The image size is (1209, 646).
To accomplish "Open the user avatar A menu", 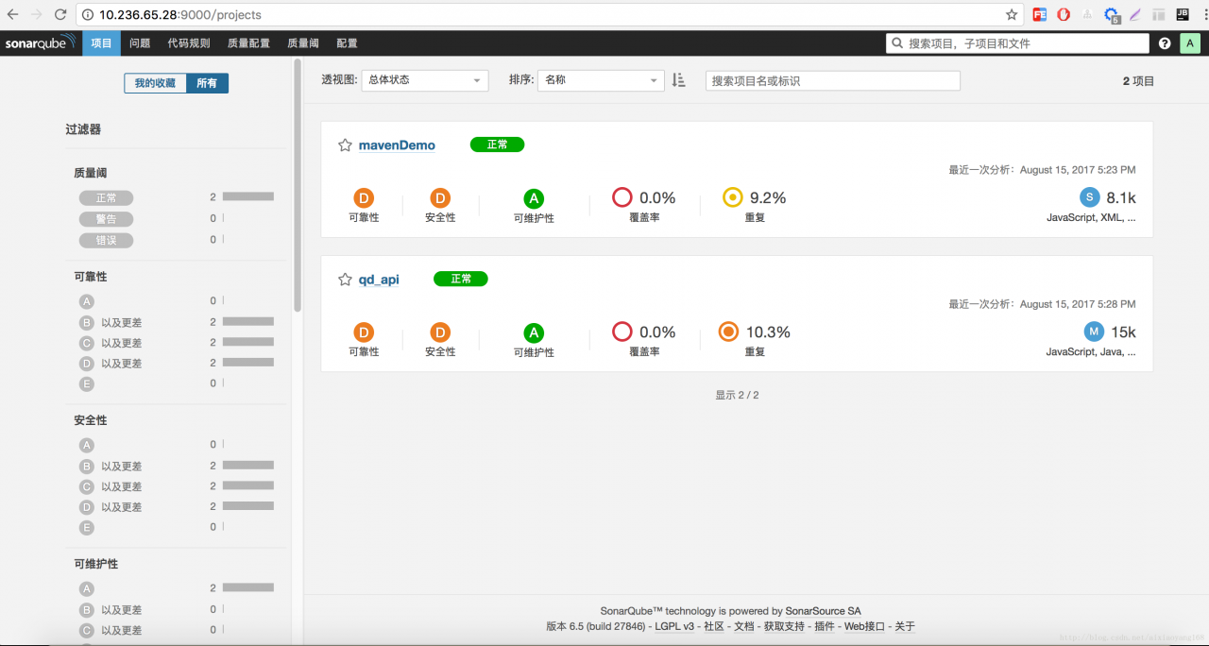I will pos(1189,43).
